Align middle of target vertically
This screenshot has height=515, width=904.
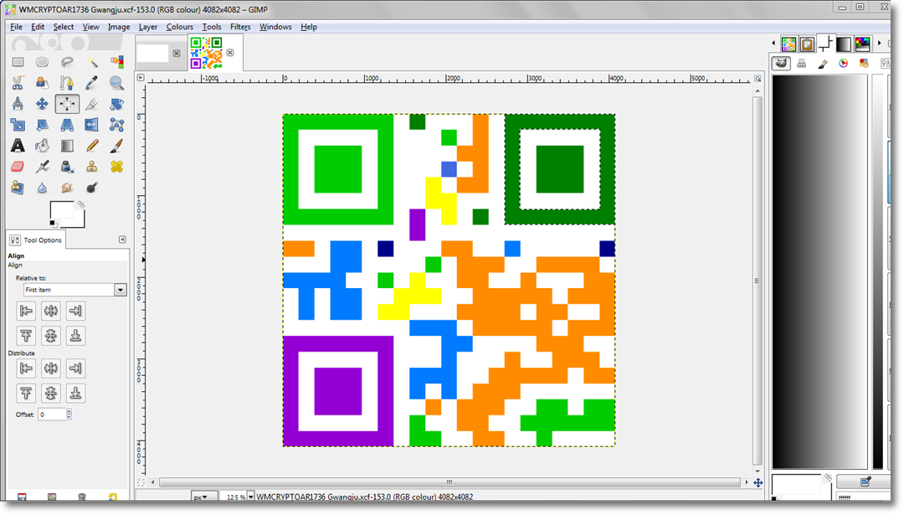tap(51, 336)
